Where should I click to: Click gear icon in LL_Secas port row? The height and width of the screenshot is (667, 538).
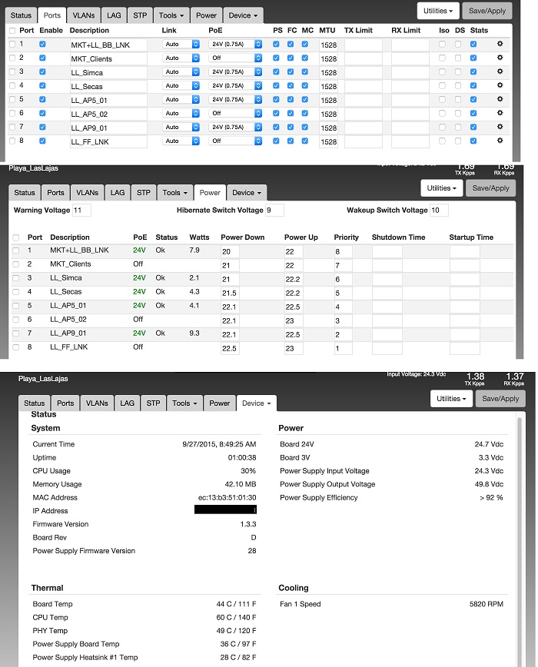(500, 85)
